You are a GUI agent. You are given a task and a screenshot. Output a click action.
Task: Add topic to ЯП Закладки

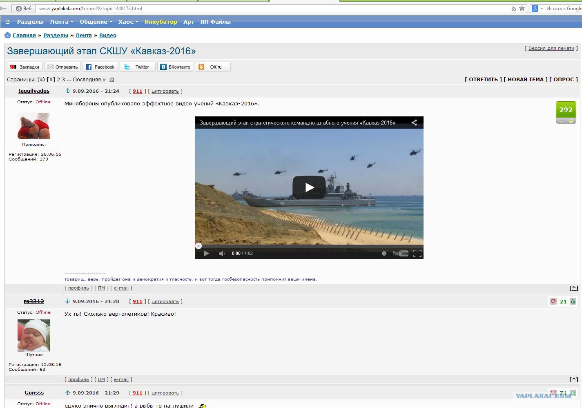pos(25,67)
